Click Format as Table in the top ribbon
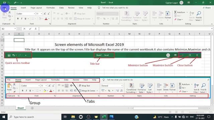This screenshot has width=214, height=120. pyautogui.click(x=137, y=16)
